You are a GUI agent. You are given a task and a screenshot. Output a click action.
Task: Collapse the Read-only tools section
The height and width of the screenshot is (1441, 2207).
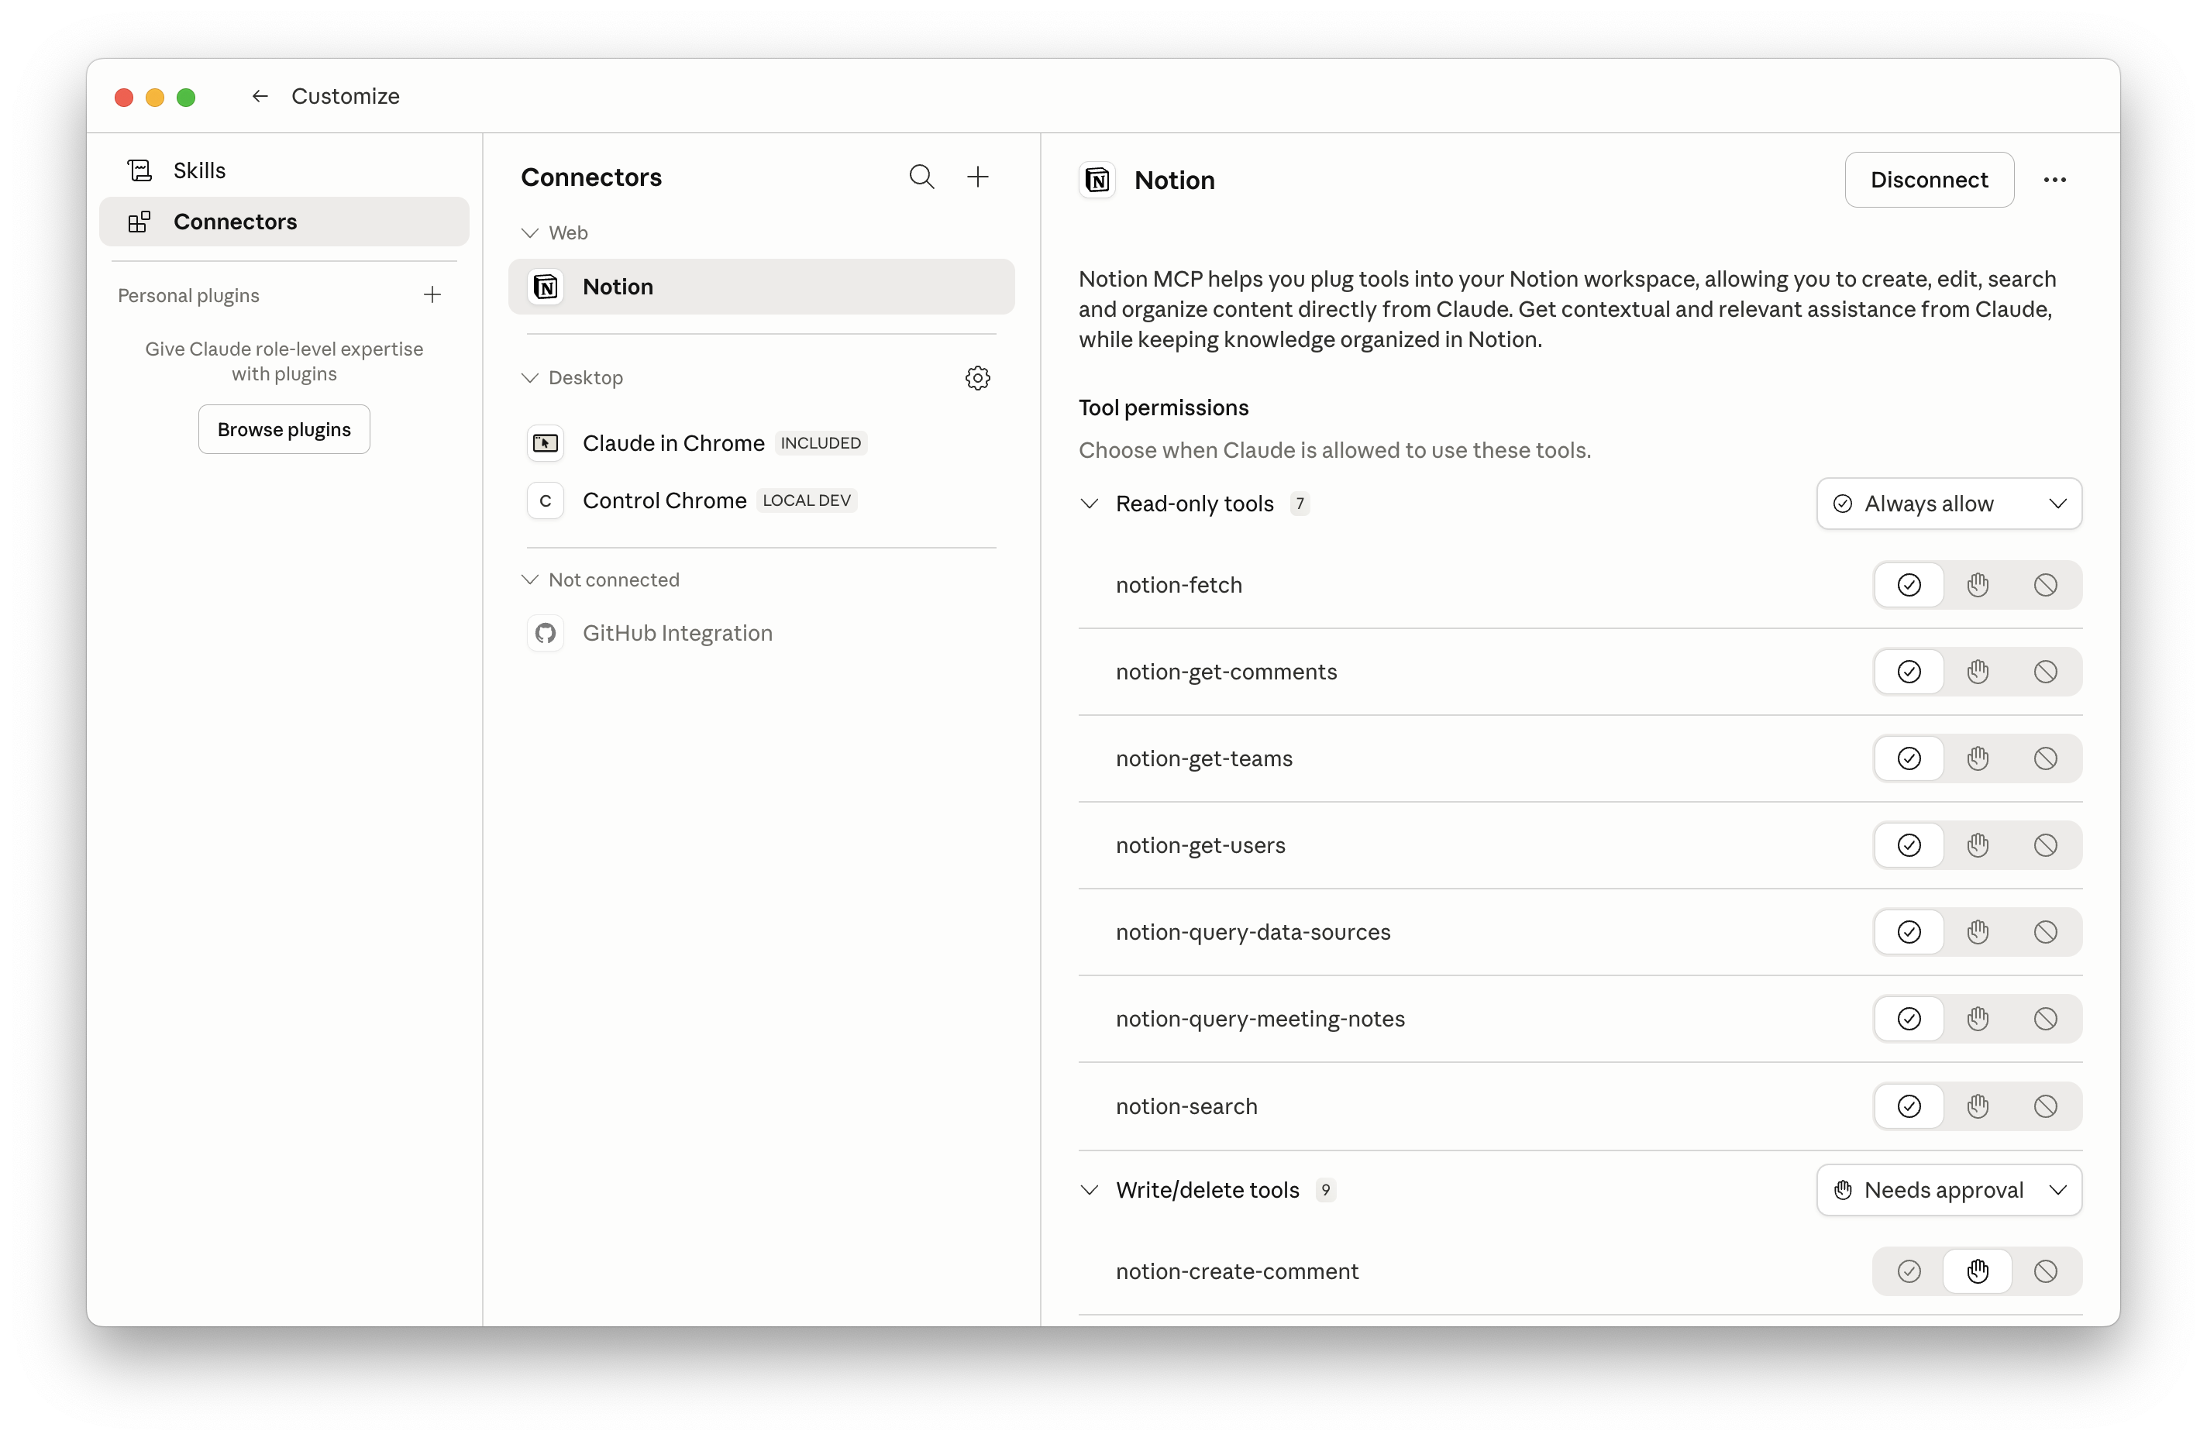(x=1090, y=504)
